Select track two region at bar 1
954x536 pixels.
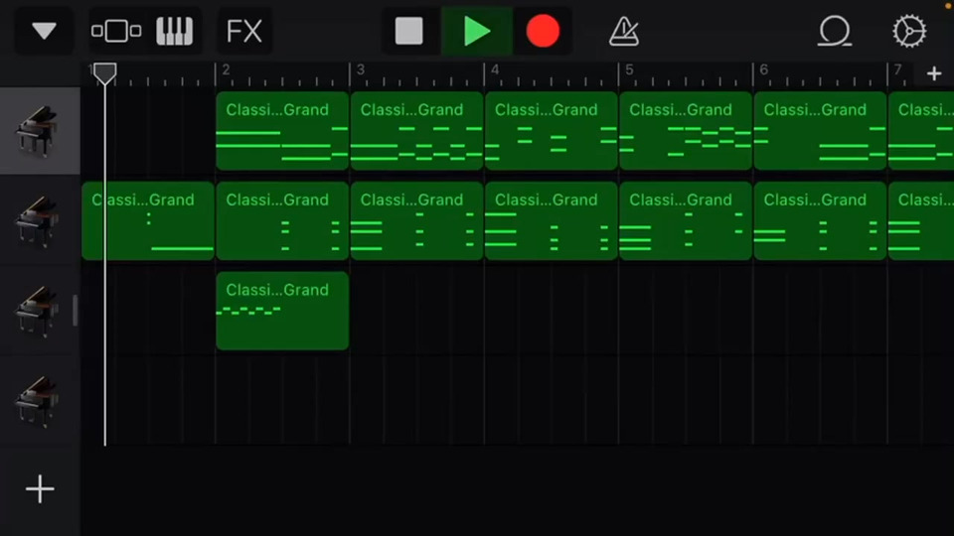(148, 220)
